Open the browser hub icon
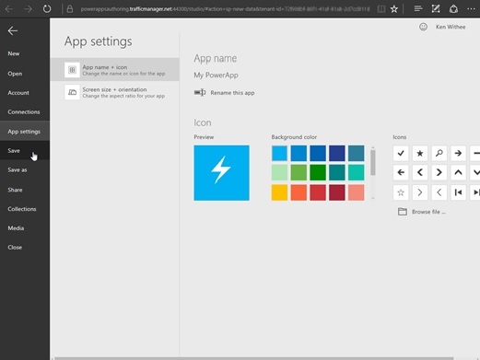 click(418, 9)
